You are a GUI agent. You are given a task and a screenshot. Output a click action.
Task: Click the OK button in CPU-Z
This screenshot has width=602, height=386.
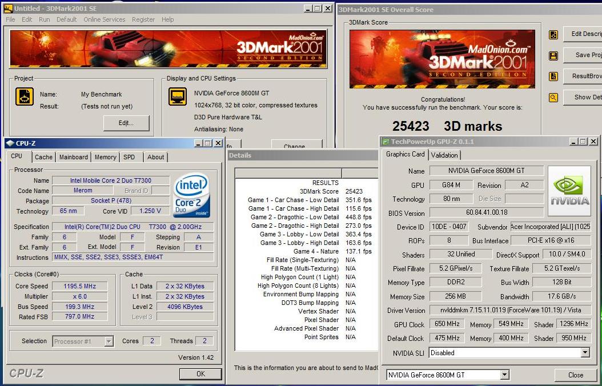pyautogui.click(x=201, y=373)
